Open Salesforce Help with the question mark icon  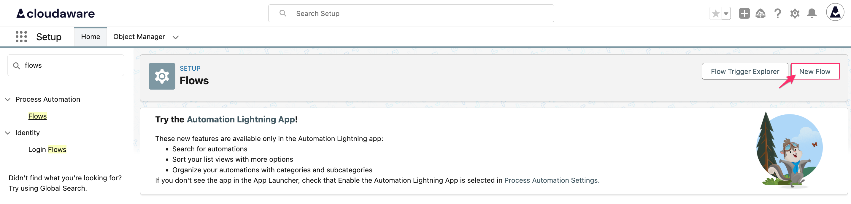tap(777, 13)
